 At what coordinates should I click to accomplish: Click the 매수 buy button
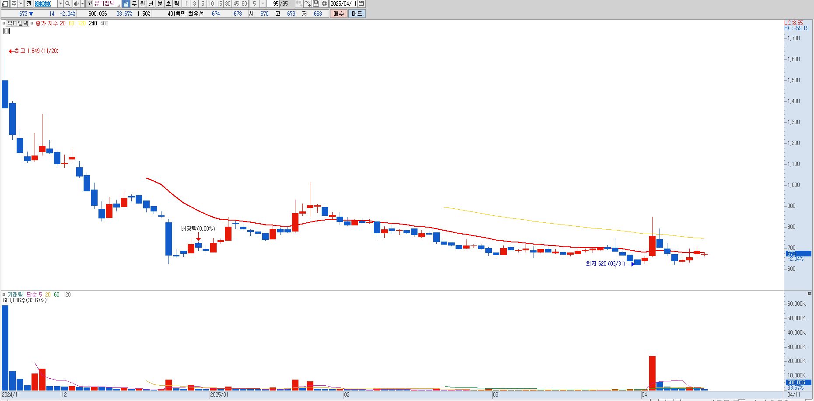(x=339, y=14)
